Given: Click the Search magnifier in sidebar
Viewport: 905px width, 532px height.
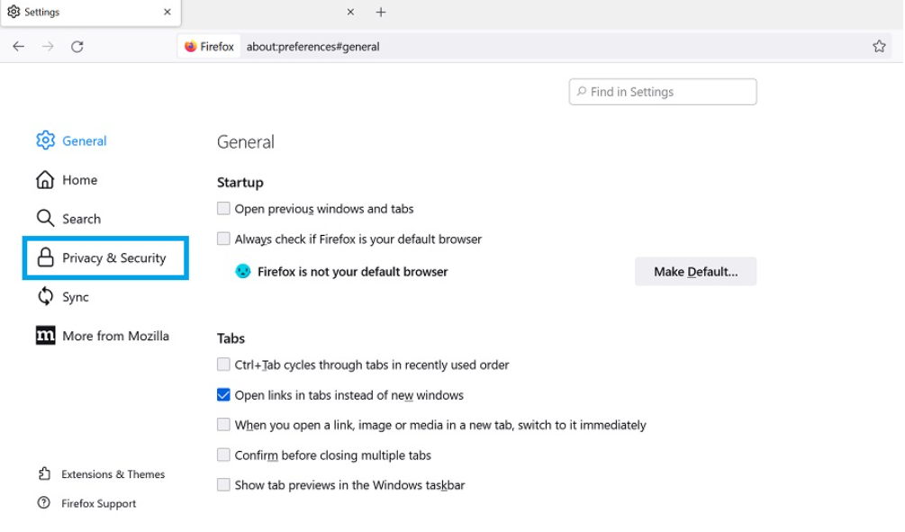Looking at the screenshot, I should point(44,218).
